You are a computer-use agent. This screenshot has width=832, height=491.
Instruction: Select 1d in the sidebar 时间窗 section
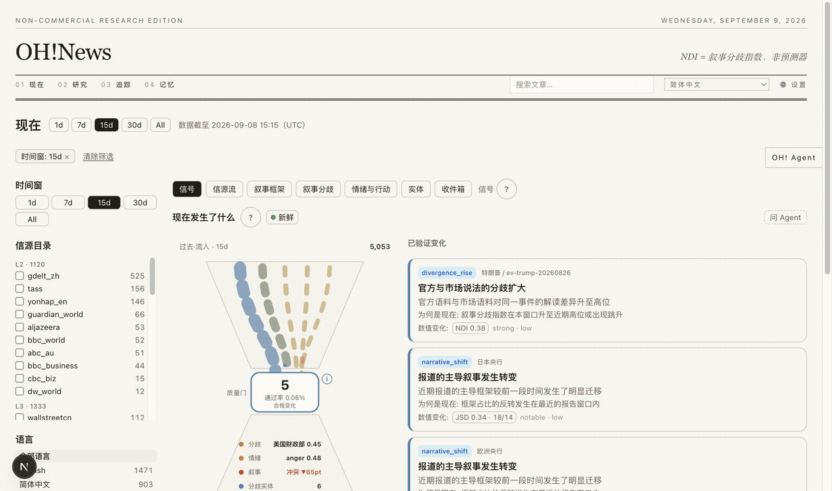pos(32,203)
